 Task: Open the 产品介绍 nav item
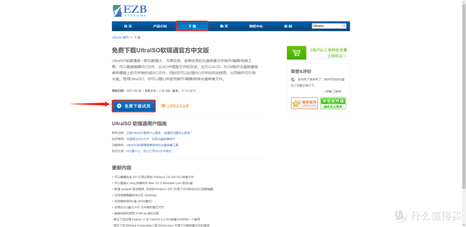click(x=160, y=26)
